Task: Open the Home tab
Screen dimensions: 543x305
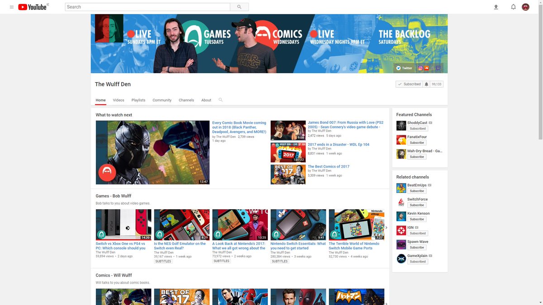Action: pyautogui.click(x=100, y=100)
